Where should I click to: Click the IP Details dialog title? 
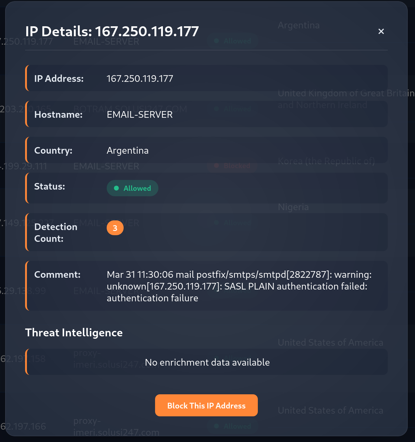pyautogui.click(x=112, y=31)
